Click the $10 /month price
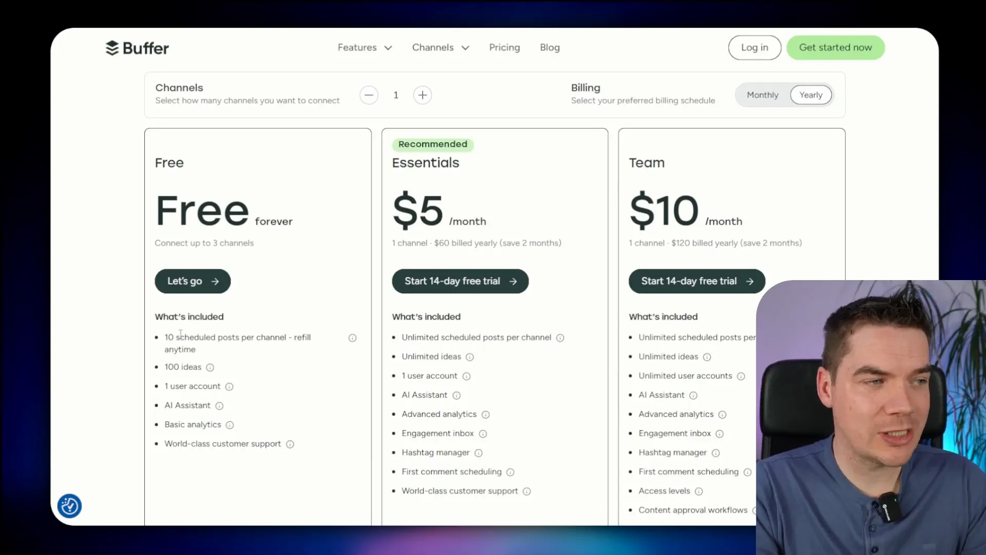Image resolution: width=986 pixels, height=555 pixels. coord(686,211)
